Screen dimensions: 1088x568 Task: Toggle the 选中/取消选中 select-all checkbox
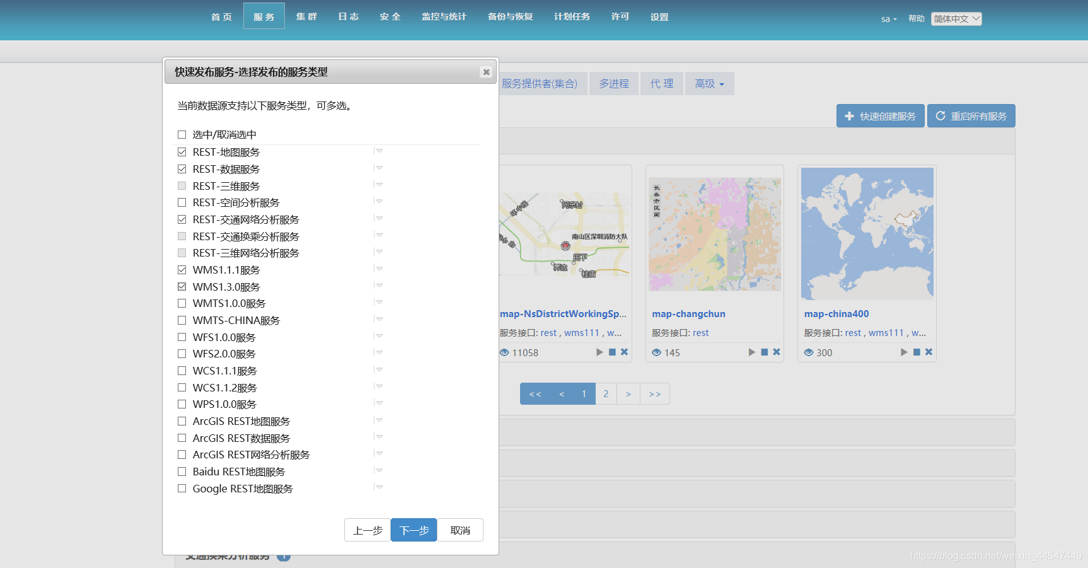[x=182, y=134]
